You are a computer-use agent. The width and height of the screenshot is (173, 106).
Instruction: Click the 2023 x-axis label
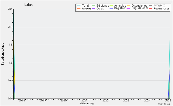point(126,101)
